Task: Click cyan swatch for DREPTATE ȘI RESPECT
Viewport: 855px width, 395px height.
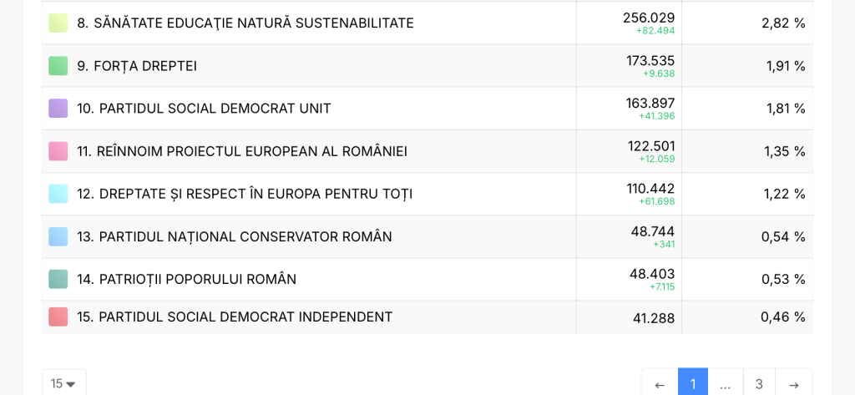Action: 58,194
